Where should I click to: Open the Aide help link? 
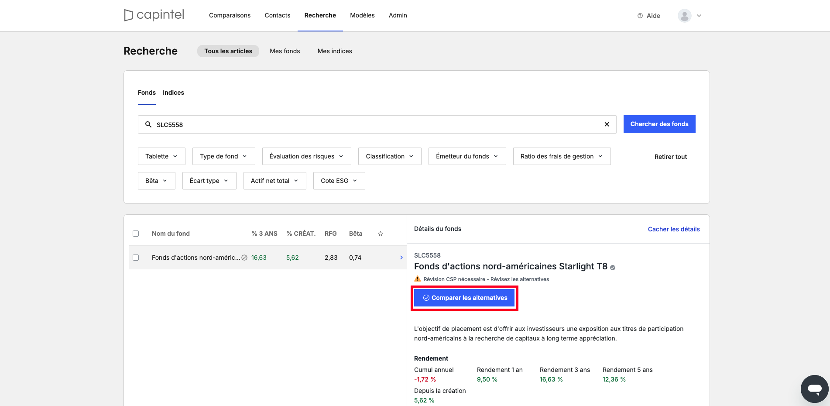[x=649, y=16]
